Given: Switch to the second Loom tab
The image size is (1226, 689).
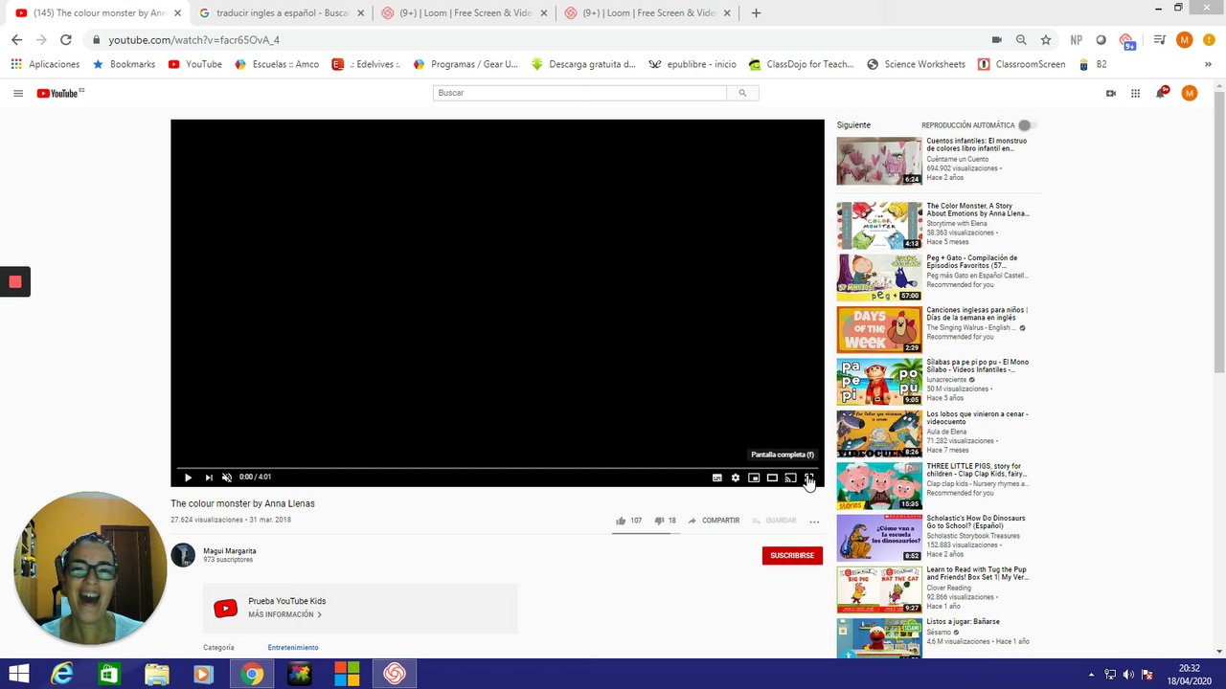Looking at the screenshot, I should click(647, 13).
